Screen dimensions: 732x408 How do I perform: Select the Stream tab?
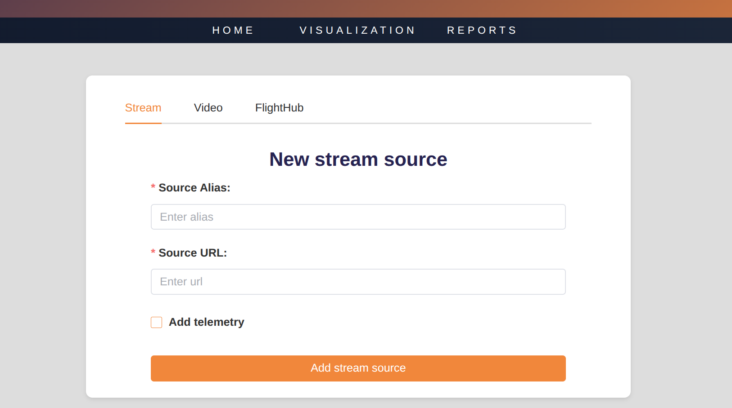(143, 108)
